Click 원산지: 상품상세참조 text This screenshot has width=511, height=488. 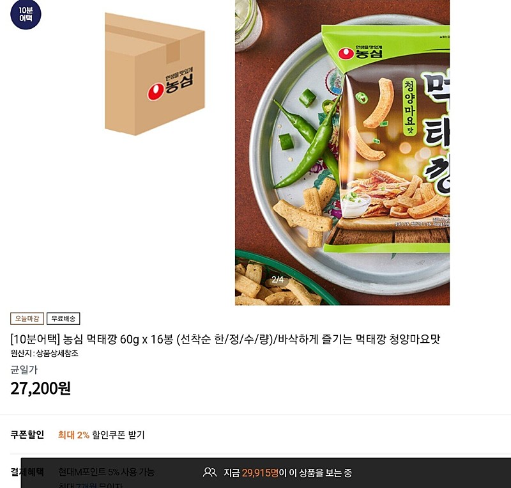coord(44,354)
